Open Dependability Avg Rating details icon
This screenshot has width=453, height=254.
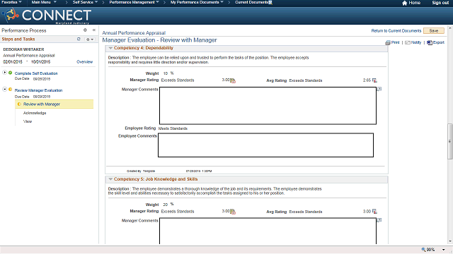374,80
